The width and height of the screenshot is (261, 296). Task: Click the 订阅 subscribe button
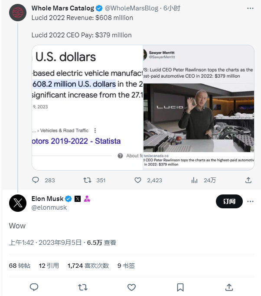pos(229,201)
